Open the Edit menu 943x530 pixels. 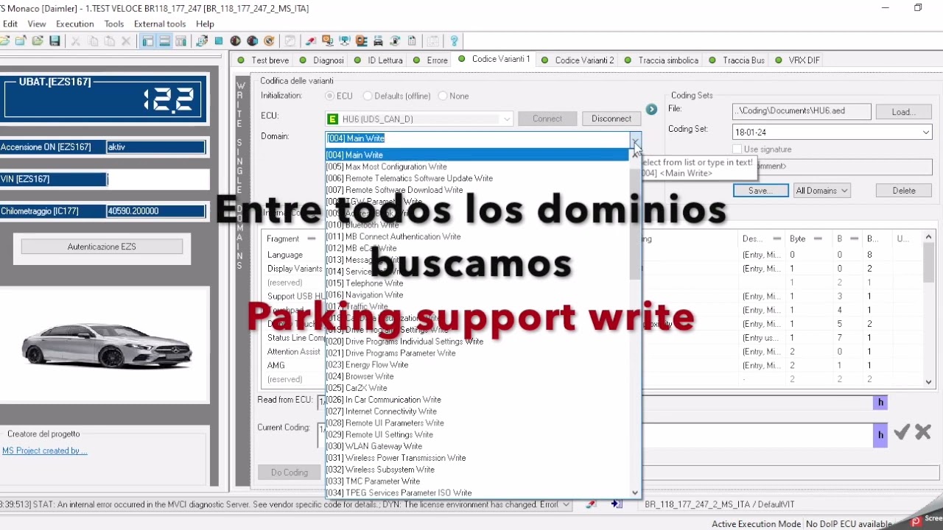click(x=10, y=24)
